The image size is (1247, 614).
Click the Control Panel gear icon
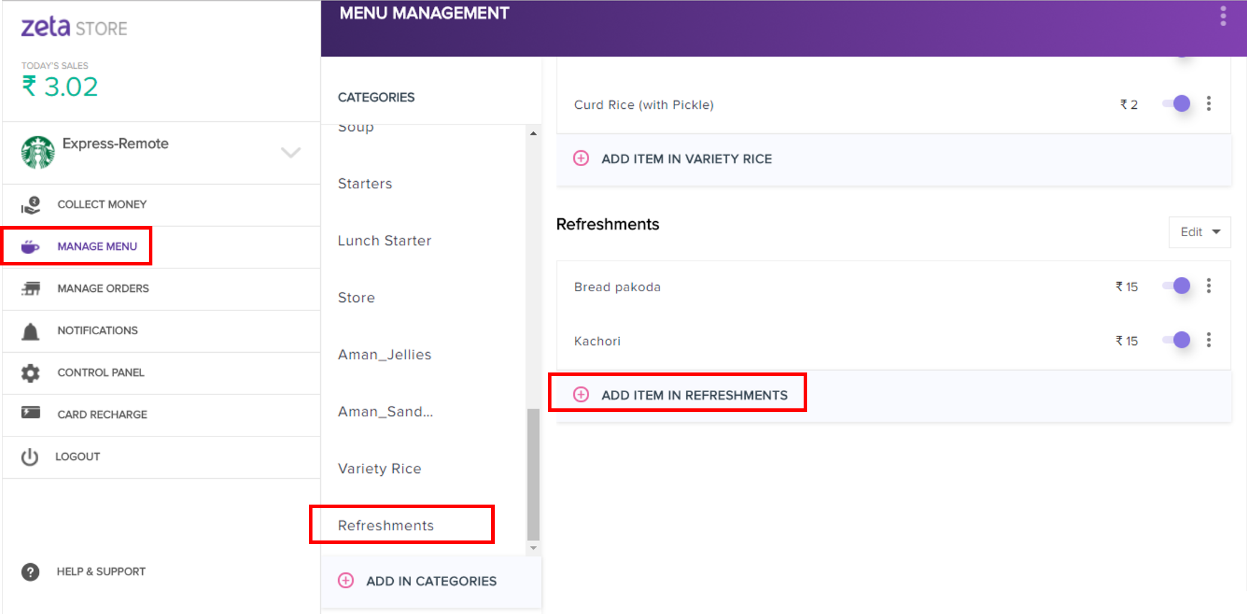point(30,373)
